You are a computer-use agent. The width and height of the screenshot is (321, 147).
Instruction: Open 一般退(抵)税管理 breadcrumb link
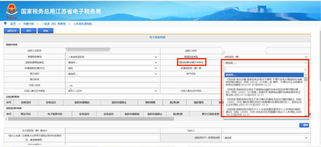point(53,24)
